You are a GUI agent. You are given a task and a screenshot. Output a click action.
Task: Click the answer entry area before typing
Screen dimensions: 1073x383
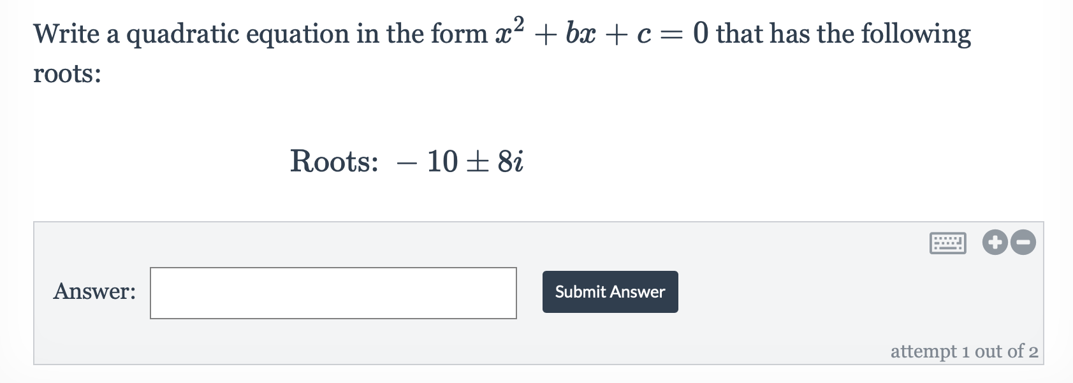333,293
